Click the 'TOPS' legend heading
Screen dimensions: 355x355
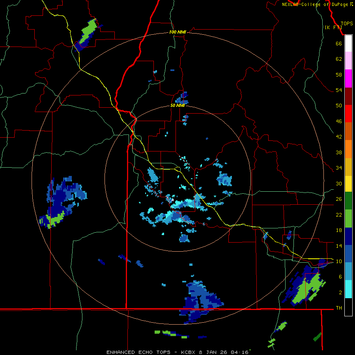point(347,24)
